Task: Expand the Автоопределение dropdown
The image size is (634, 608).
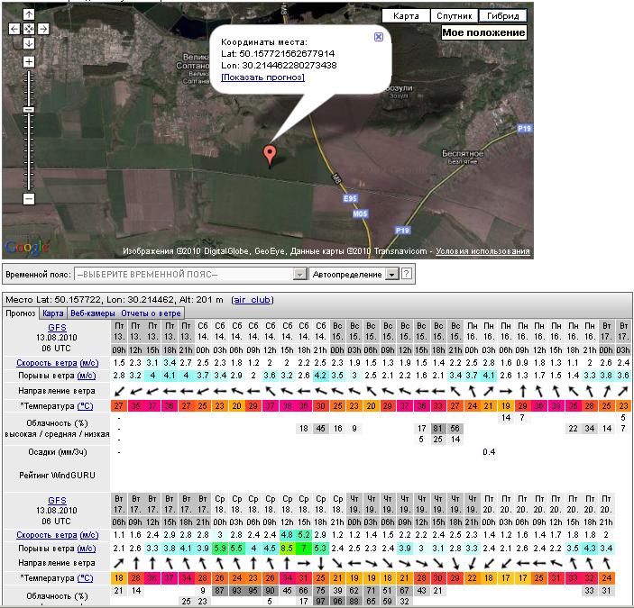Action: (x=391, y=274)
